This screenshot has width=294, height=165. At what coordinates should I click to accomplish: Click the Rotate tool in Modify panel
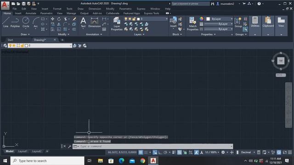pyautogui.click(x=59, y=19)
